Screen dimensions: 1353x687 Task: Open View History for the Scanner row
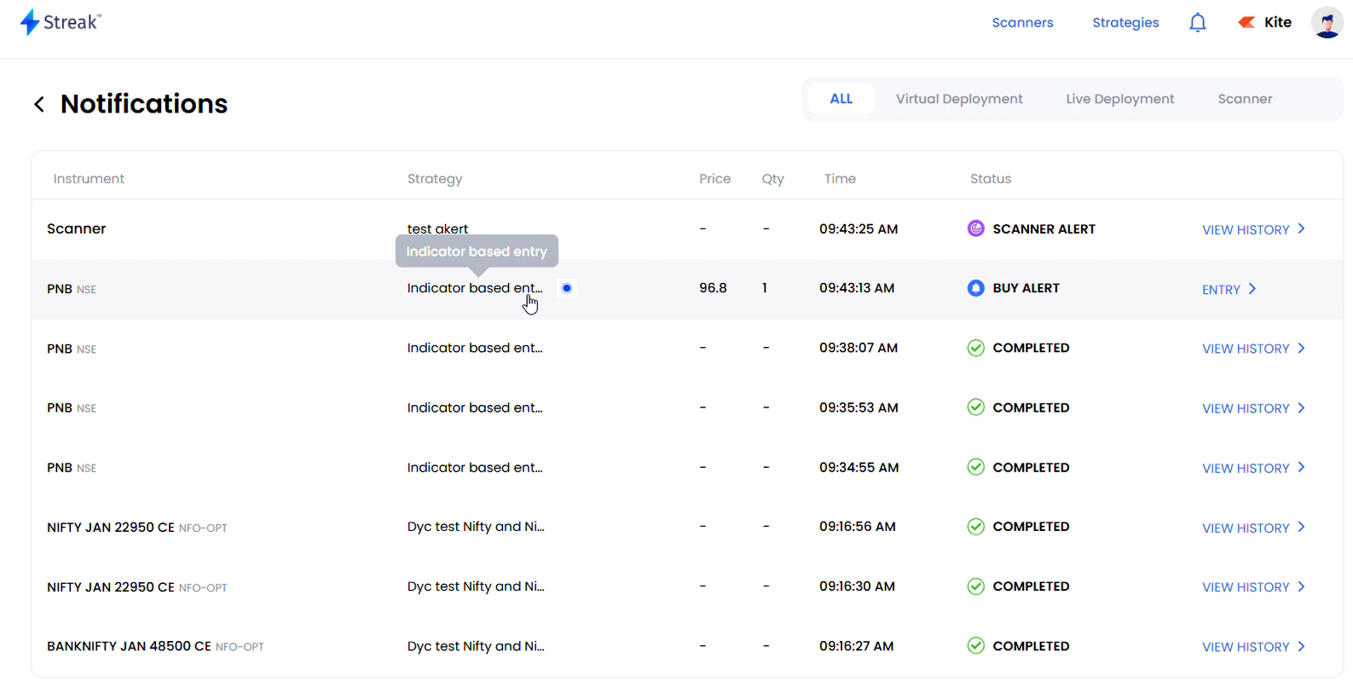1246,230
